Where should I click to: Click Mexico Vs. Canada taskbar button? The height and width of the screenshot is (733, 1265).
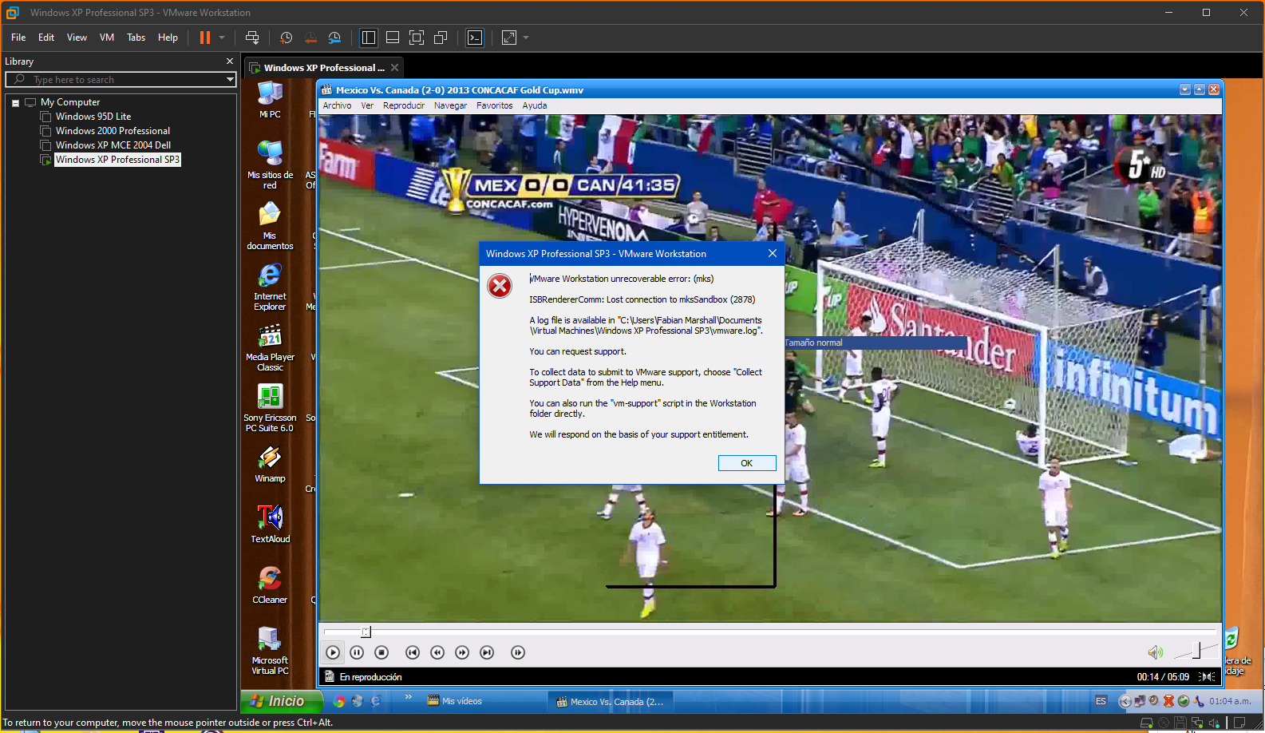click(611, 702)
